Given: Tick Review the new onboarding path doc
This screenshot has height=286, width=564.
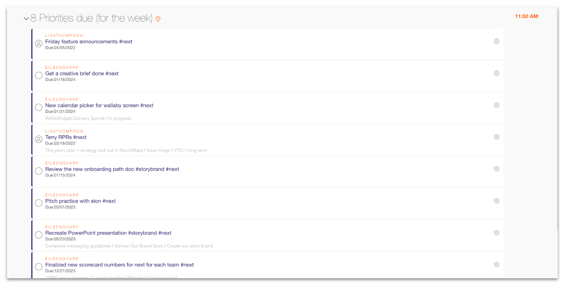Looking at the screenshot, I should pyautogui.click(x=39, y=171).
